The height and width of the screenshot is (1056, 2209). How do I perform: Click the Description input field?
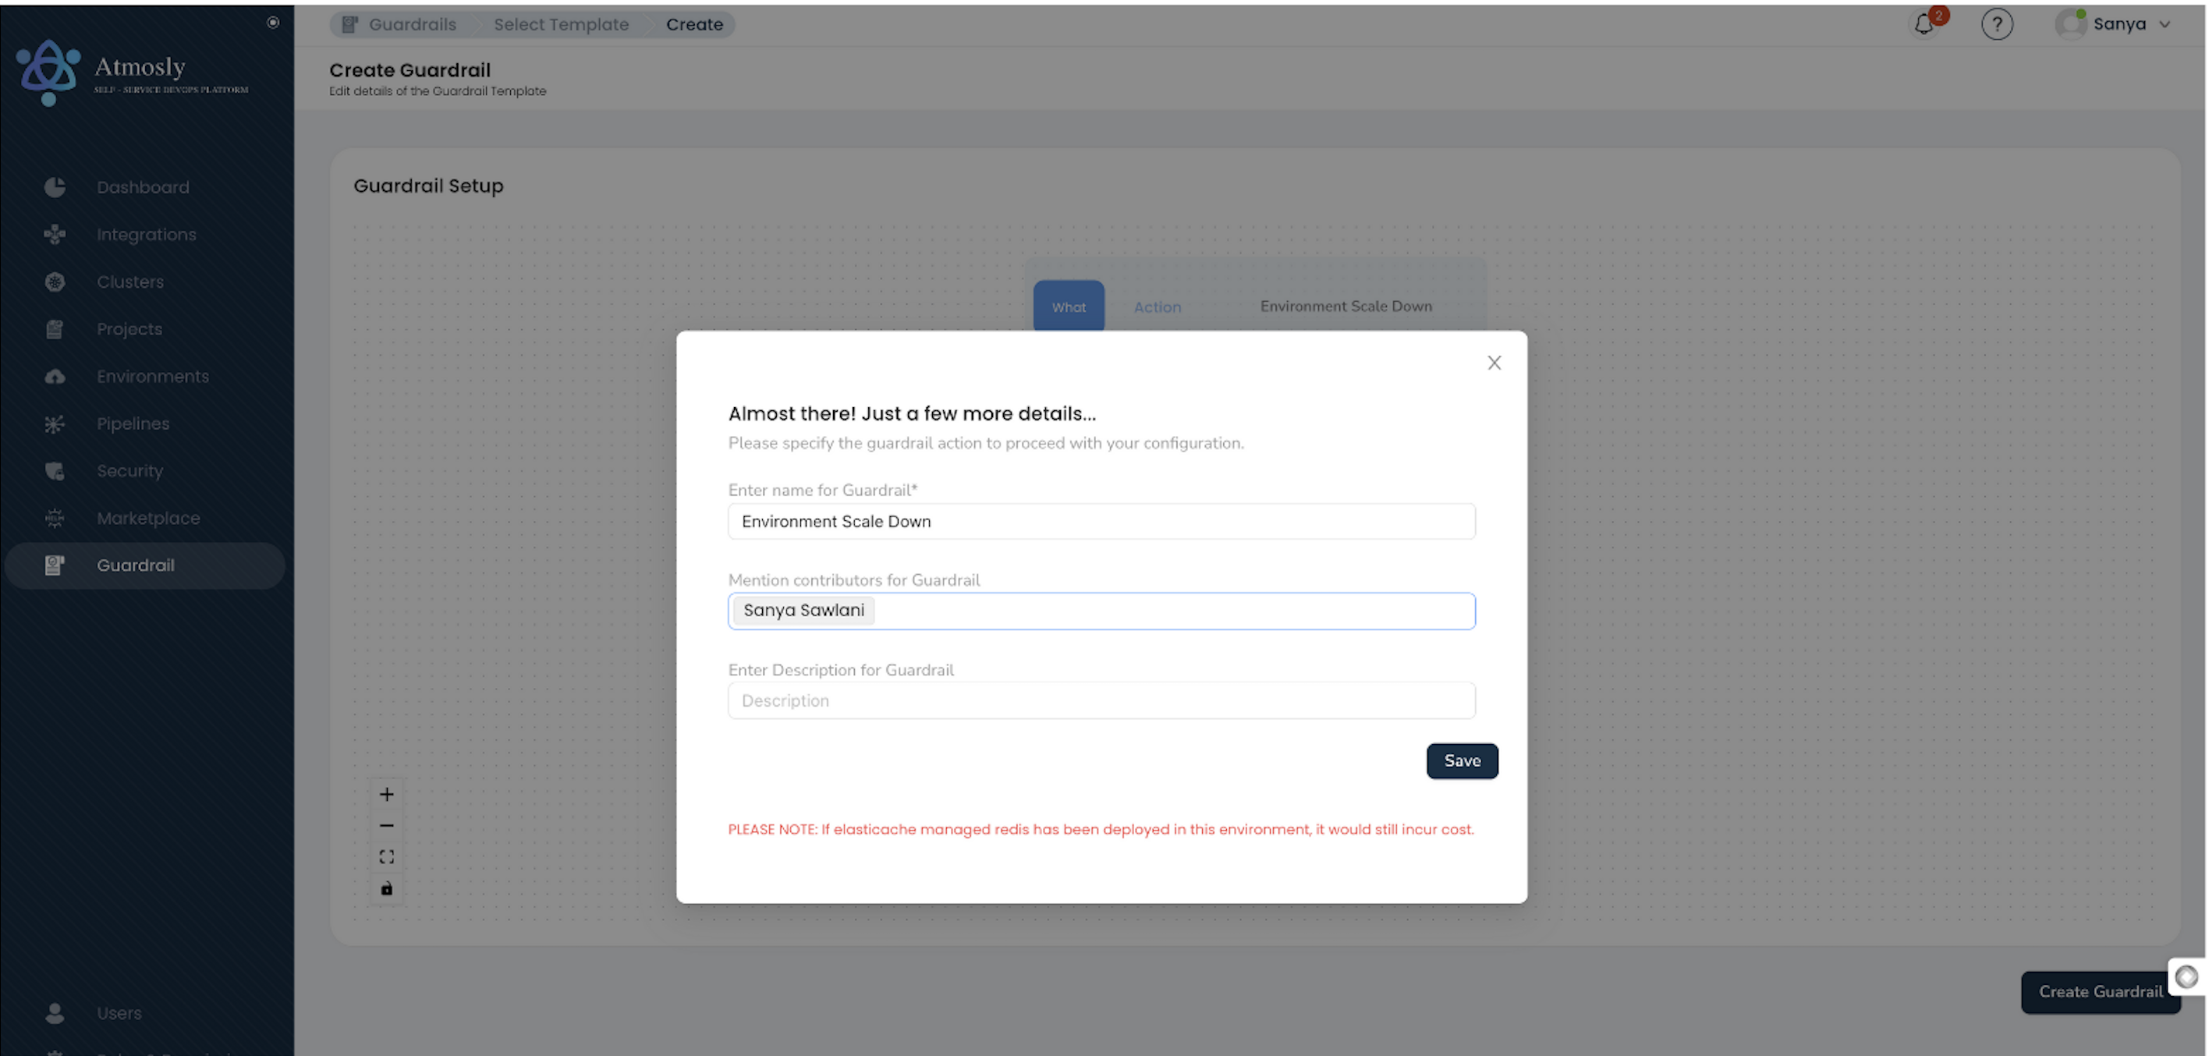coord(1101,700)
